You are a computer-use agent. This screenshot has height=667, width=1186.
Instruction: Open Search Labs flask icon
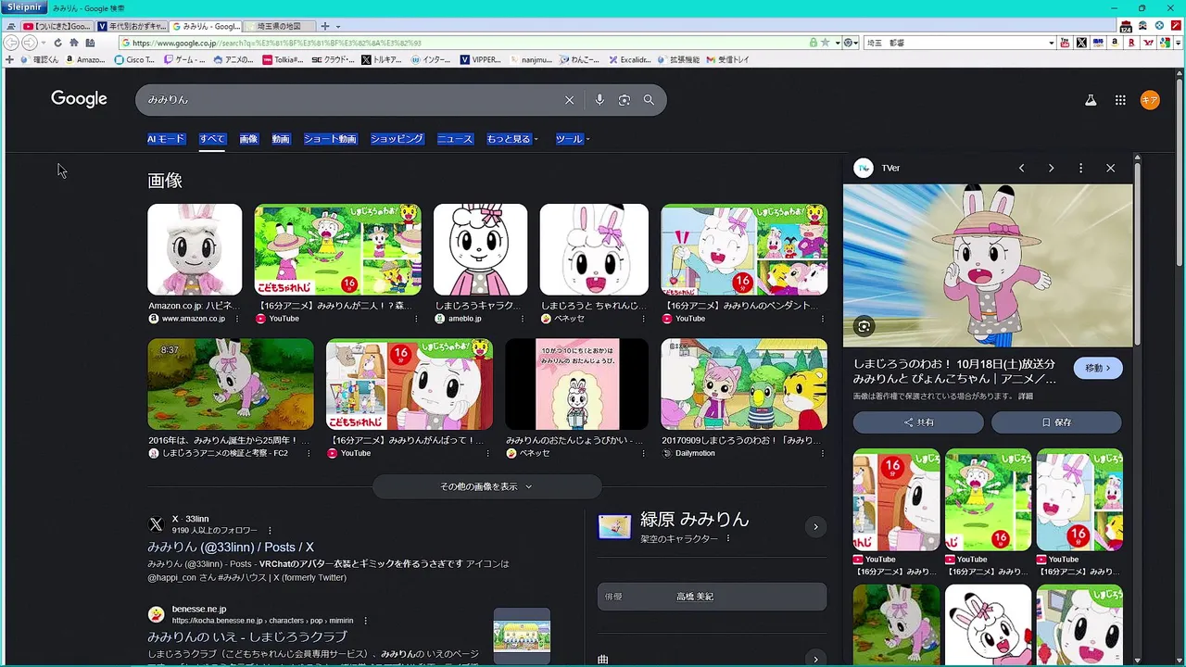point(1091,100)
